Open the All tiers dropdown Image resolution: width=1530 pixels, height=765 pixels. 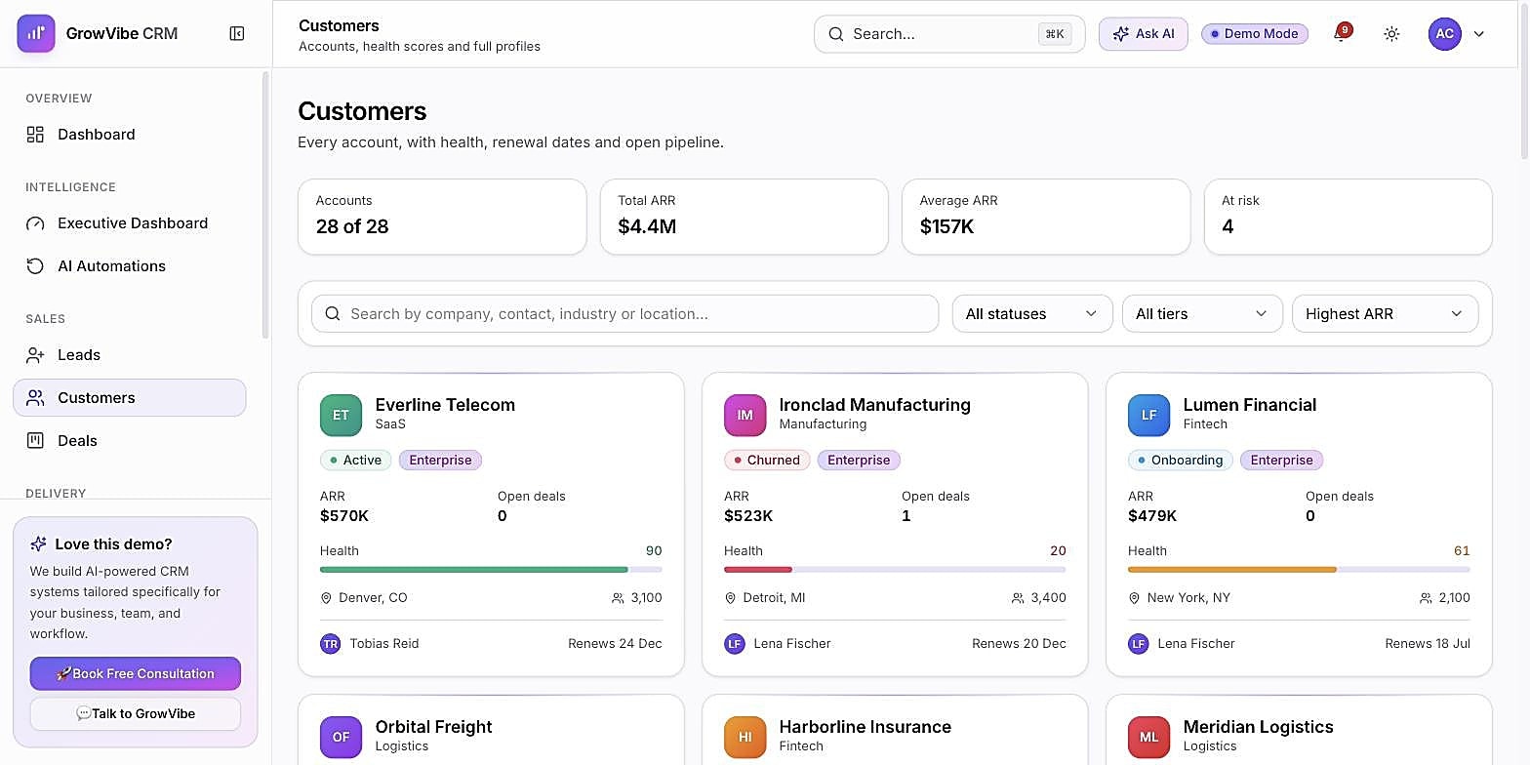1202,314
